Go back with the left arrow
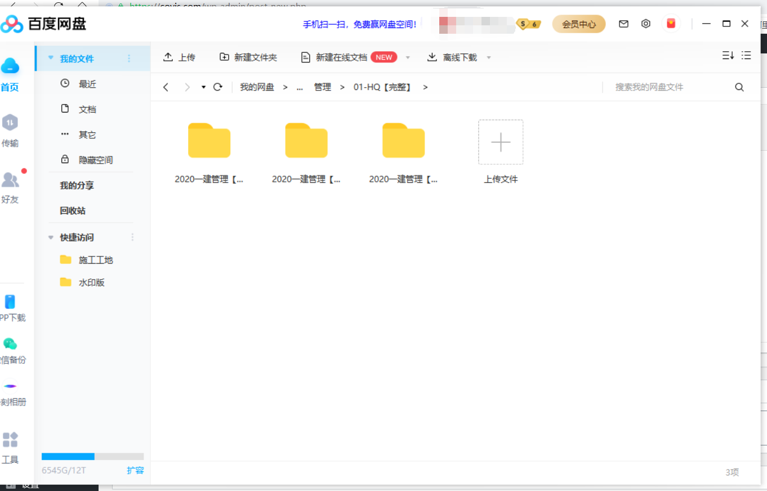767x491 pixels. click(166, 87)
